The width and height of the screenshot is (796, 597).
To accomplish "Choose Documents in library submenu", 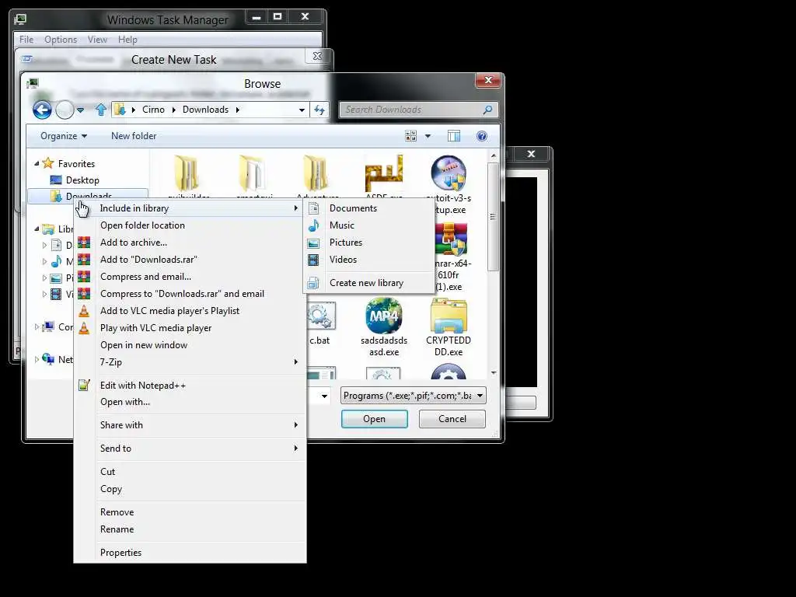I will (369, 208).
